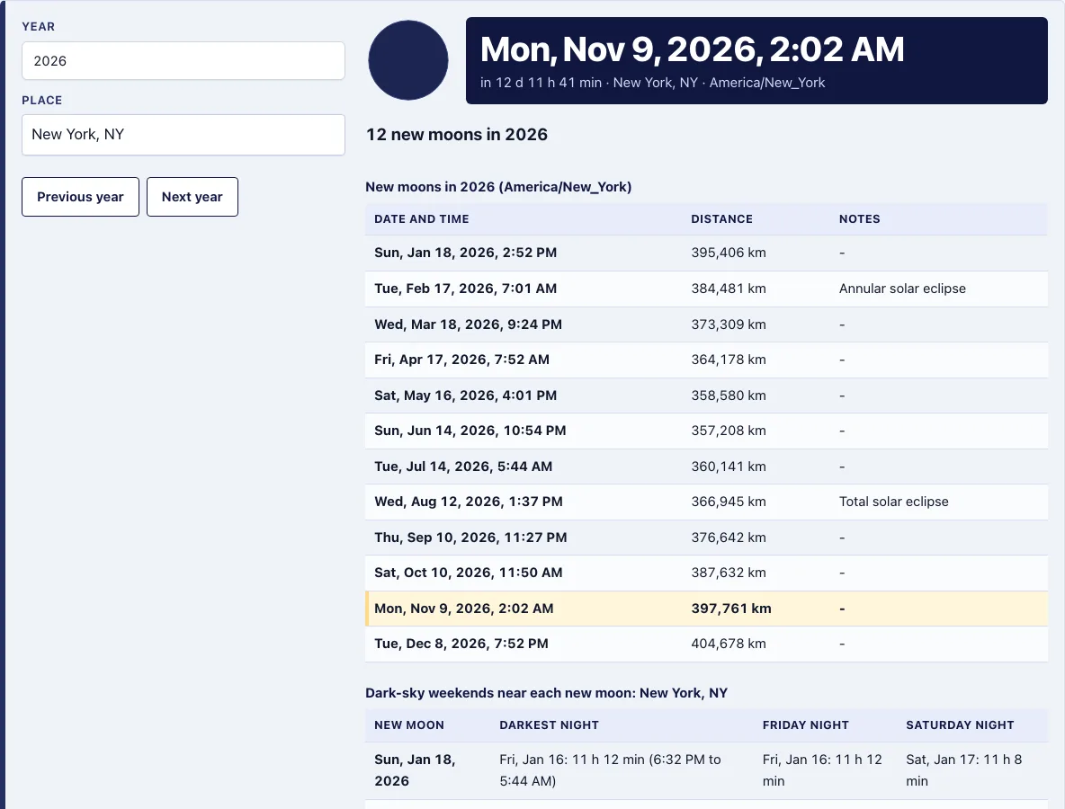Click the '12 new moons in 2026' heading

(x=456, y=134)
